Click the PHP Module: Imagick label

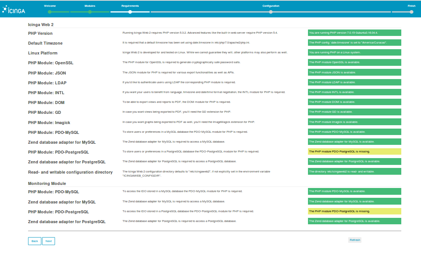pyautogui.click(x=49, y=123)
